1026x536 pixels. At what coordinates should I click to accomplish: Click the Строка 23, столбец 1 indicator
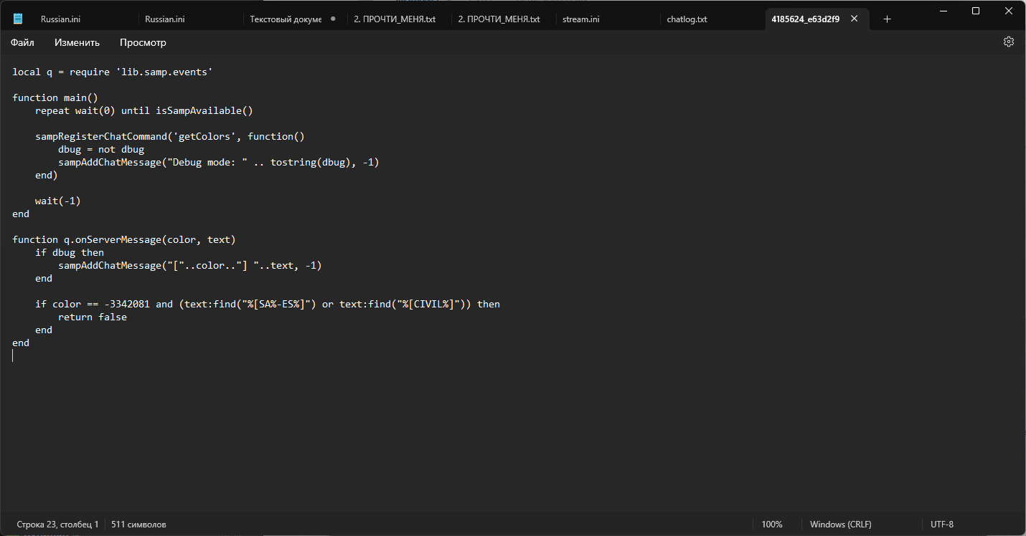tap(57, 525)
